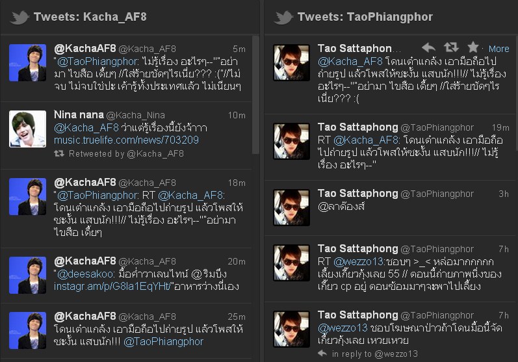Click Tao's sunglasses avatar on the 3h tweet

point(291,207)
